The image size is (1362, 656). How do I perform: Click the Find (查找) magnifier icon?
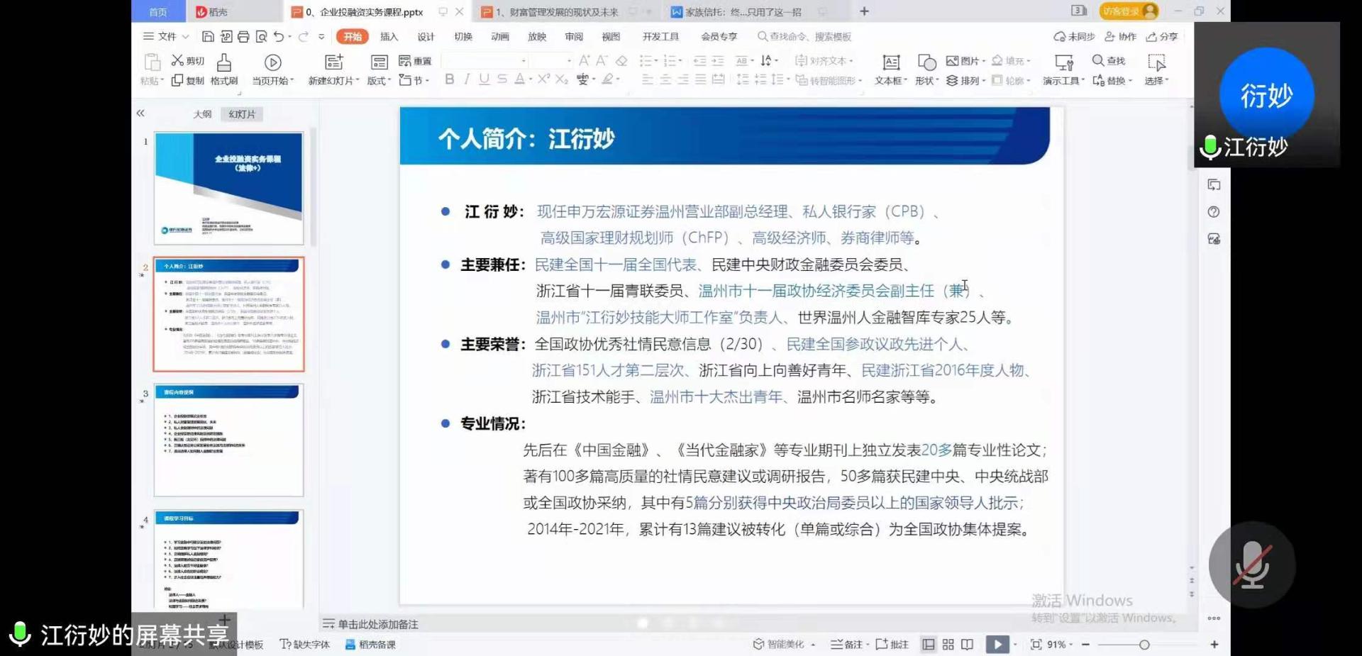pyautogui.click(x=1098, y=60)
